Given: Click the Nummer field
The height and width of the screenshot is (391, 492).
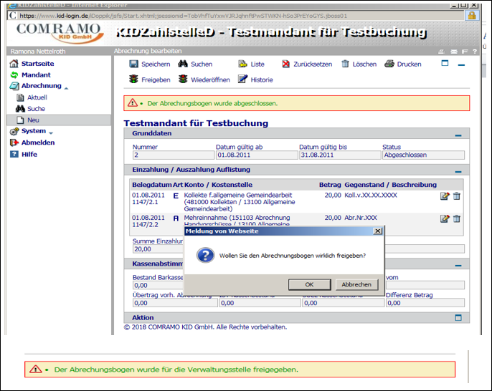Looking at the screenshot, I should tap(174, 155).
